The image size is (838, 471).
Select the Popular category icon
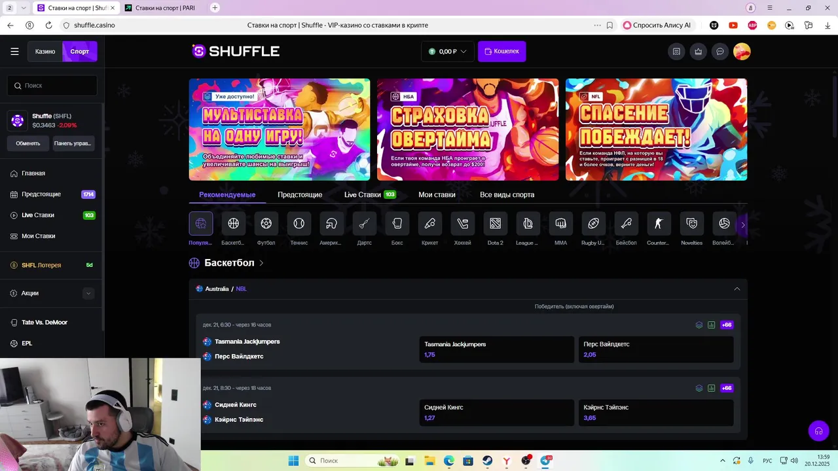coord(200,224)
